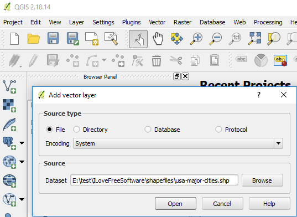
Task: Click the dialog question mark help button
Action: (x=259, y=95)
